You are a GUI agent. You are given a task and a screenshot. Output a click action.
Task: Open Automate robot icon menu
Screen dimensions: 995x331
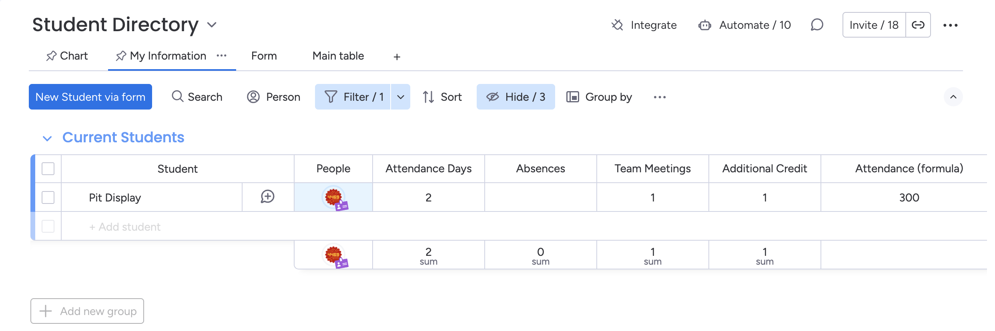[704, 25]
